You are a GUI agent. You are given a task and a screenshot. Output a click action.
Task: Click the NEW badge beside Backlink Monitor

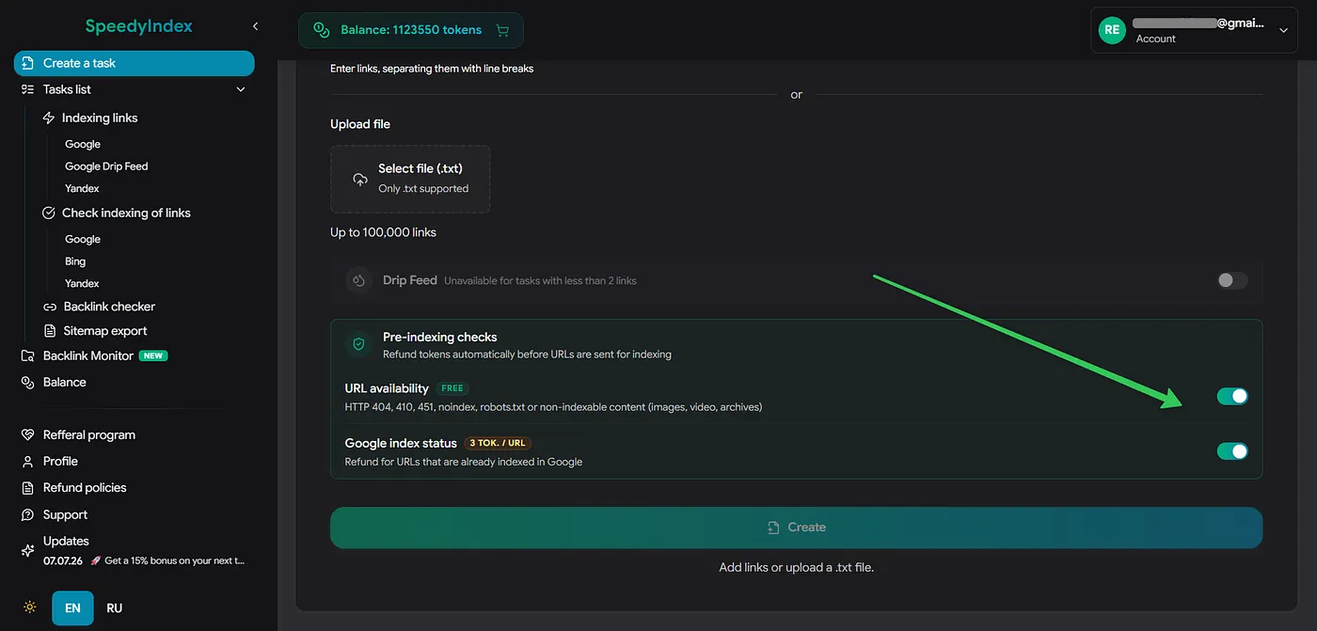coord(153,356)
